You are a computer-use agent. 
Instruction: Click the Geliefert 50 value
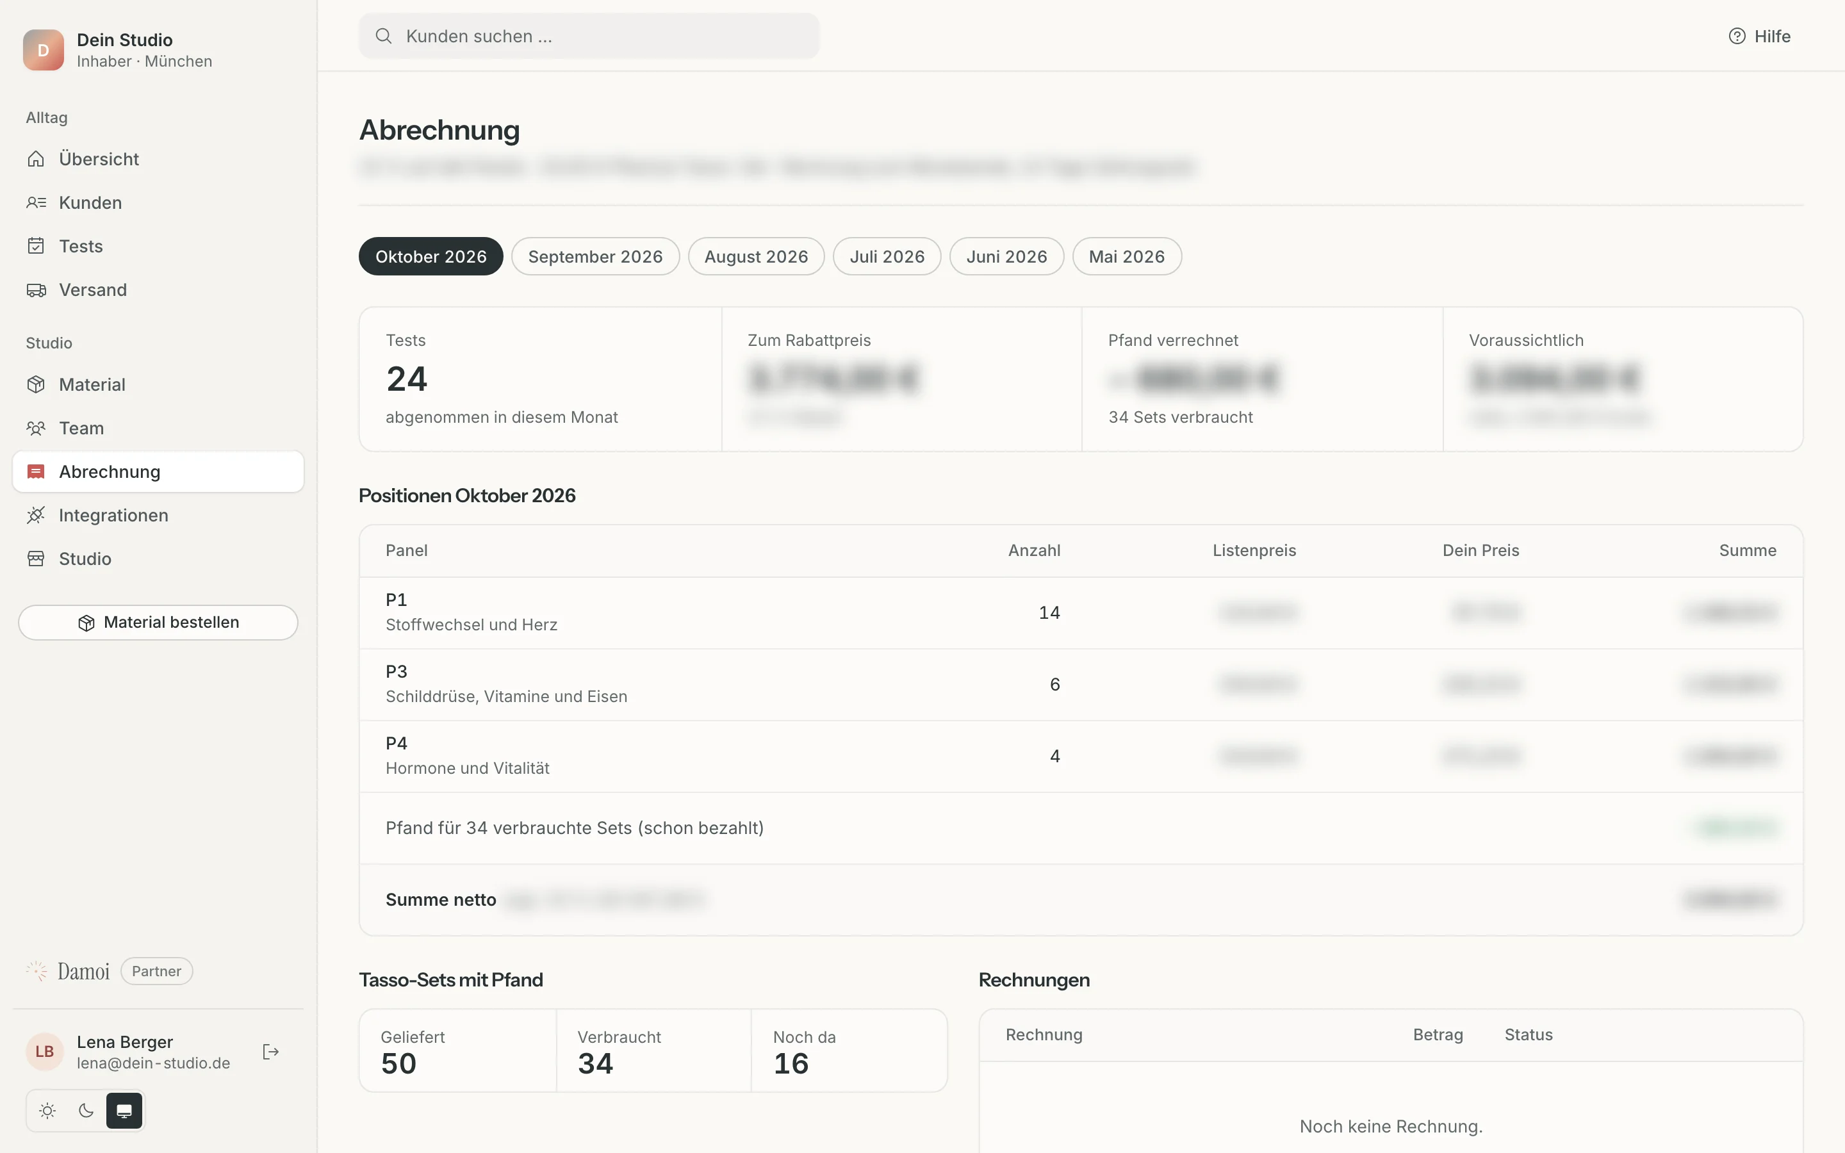coord(398,1063)
